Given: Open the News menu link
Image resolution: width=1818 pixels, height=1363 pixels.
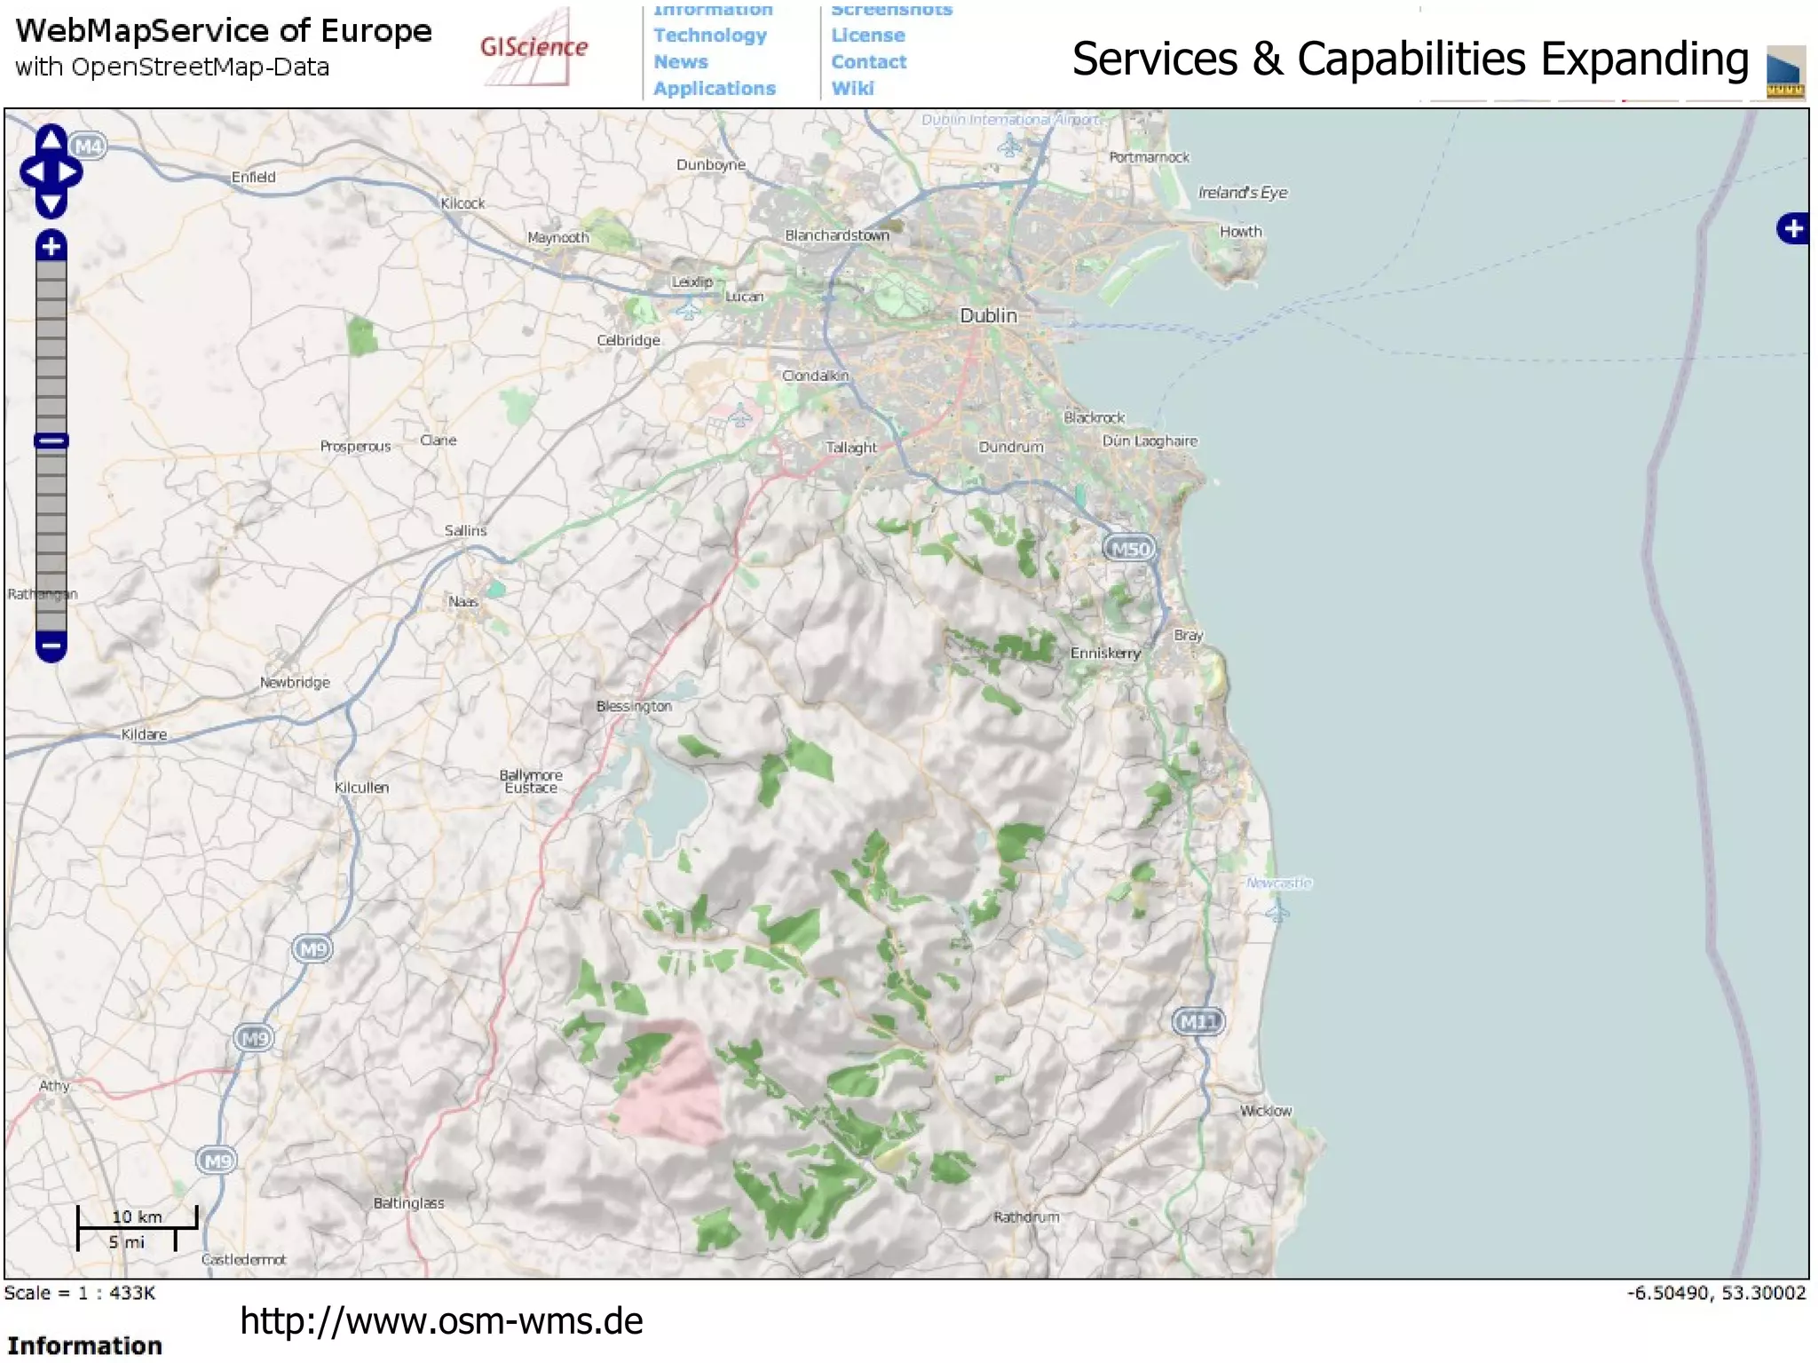Looking at the screenshot, I should pos(680,62).
